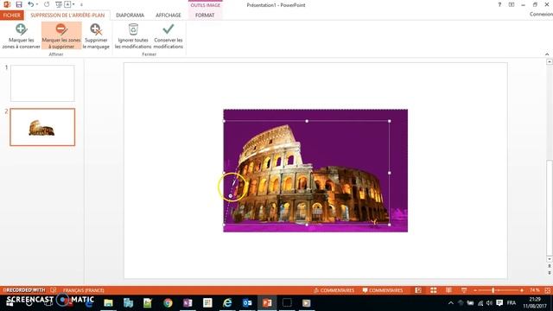This screenshot has width=553, height=311.
Task: Select Marquer les zones à conserver tool
Action: click(x=21, y=35)
